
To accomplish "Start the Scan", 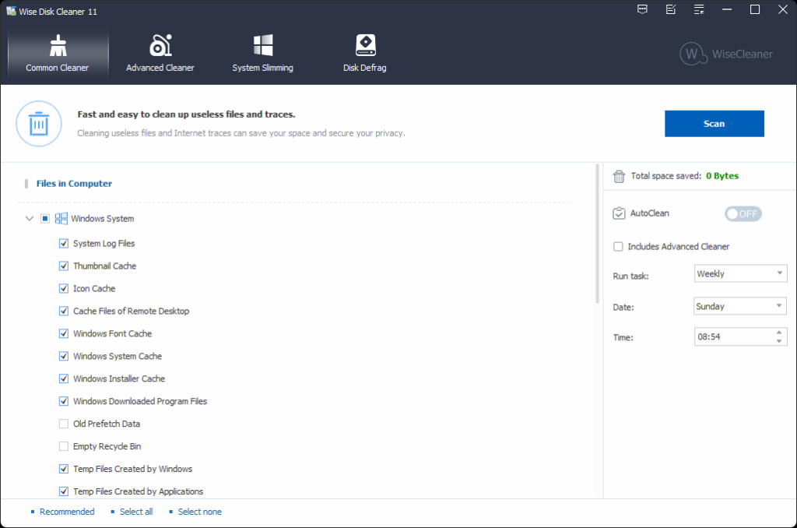I will (714, 124).
